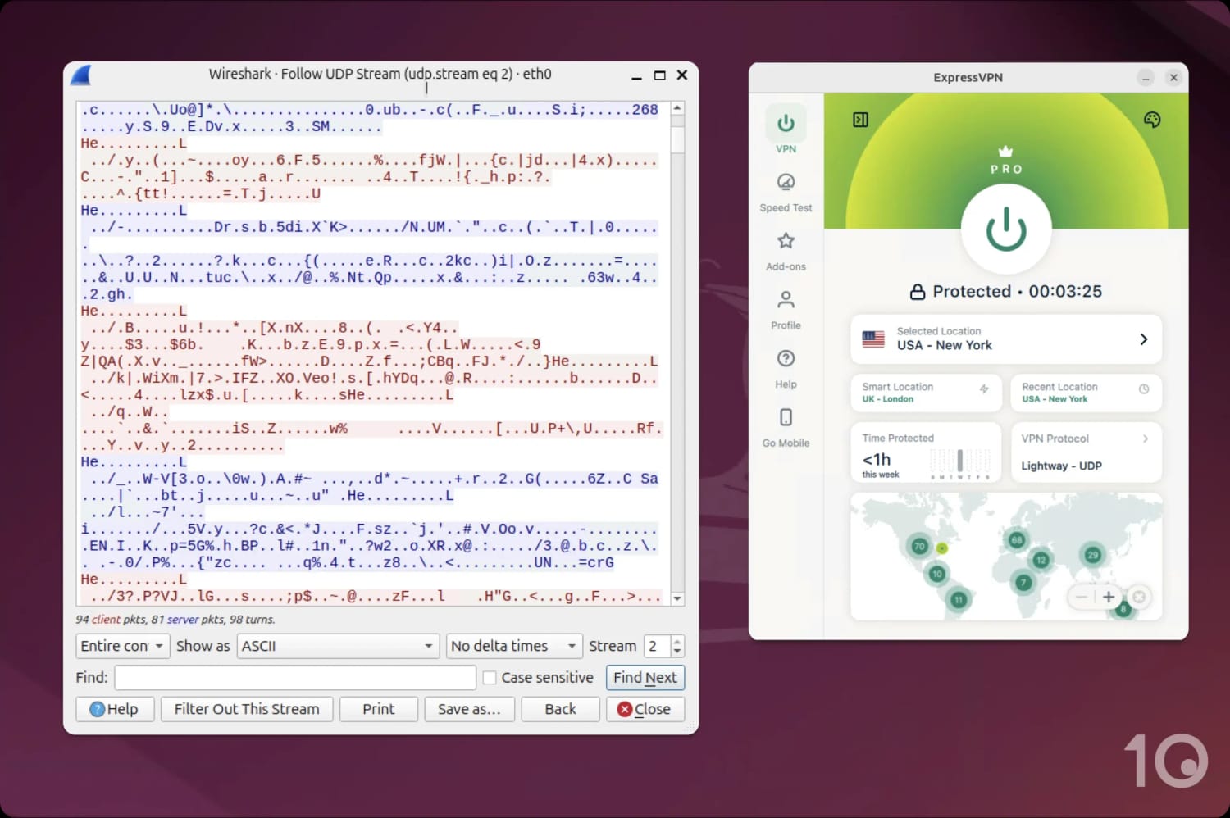Click the PRO crown badge
Screen dimensions: 1230x818
click(x=1006, y=161)
